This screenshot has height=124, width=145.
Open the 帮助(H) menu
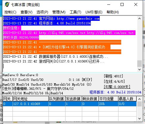pyautogui.click(x=113, y=12)
